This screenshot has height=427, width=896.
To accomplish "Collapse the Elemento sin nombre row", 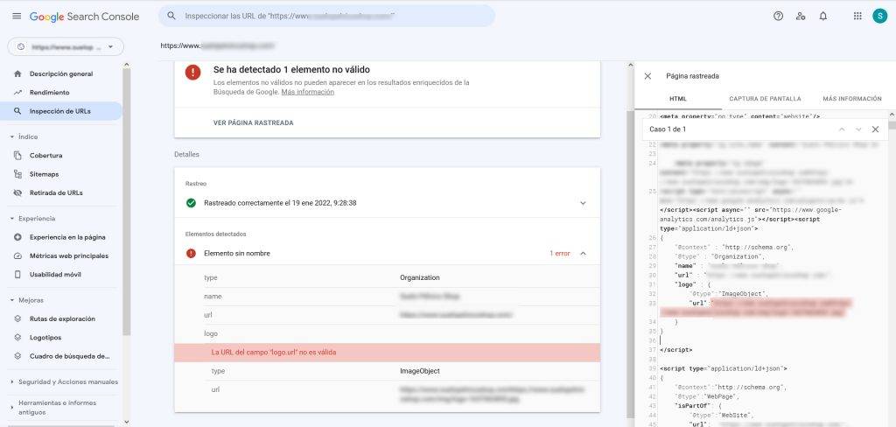I will point(583,254).
